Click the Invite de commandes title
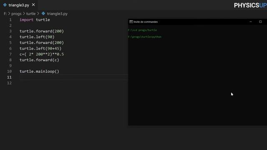 (146, 22)
